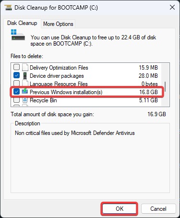Image resolution: width=180 pixels, height=218 pixels.
Task: Check the Delivery Optimization Files checkbox
Action: (x=17, y=67)
